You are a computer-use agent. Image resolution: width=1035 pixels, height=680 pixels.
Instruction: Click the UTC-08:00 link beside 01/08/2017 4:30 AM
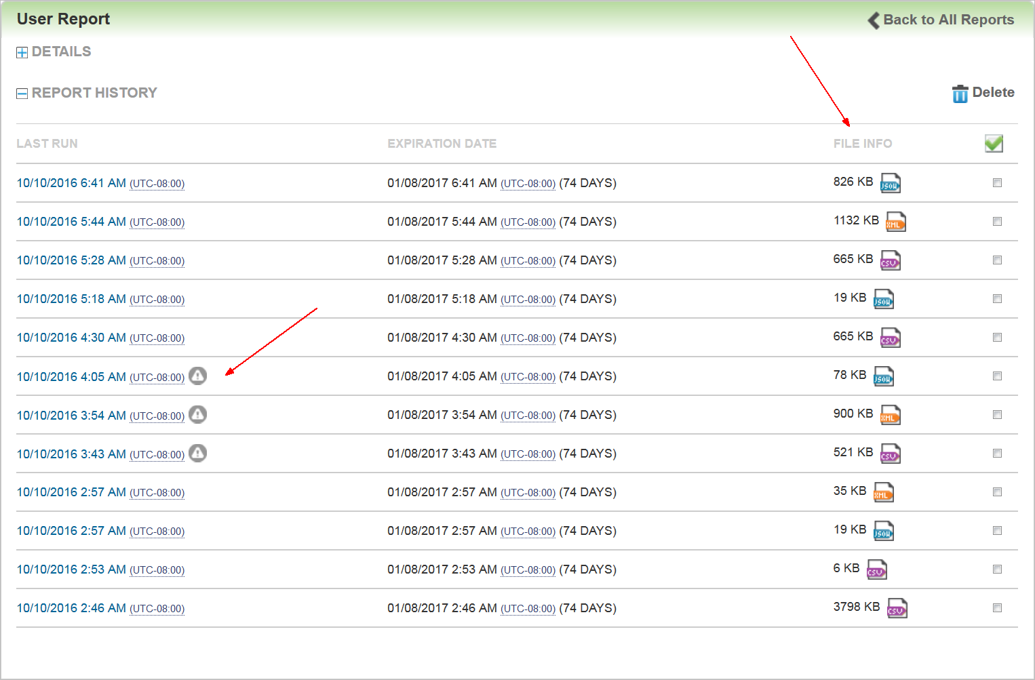tap(528, 338)
